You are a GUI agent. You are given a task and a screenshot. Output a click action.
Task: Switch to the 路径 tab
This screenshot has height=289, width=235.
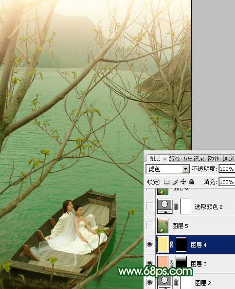point(174,159)
